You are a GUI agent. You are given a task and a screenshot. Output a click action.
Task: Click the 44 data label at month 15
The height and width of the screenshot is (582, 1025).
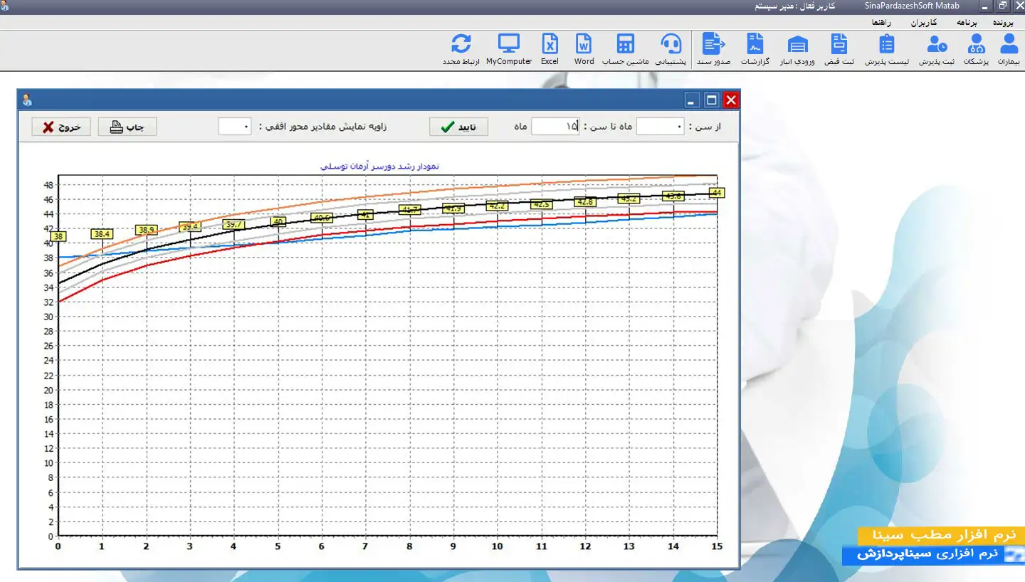[717, 193]
